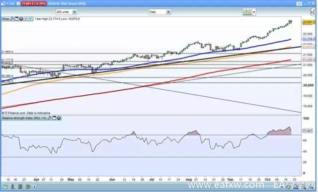Click the Relative strength index (RSI) label
The image size is (318, 192).
(24, 118)
